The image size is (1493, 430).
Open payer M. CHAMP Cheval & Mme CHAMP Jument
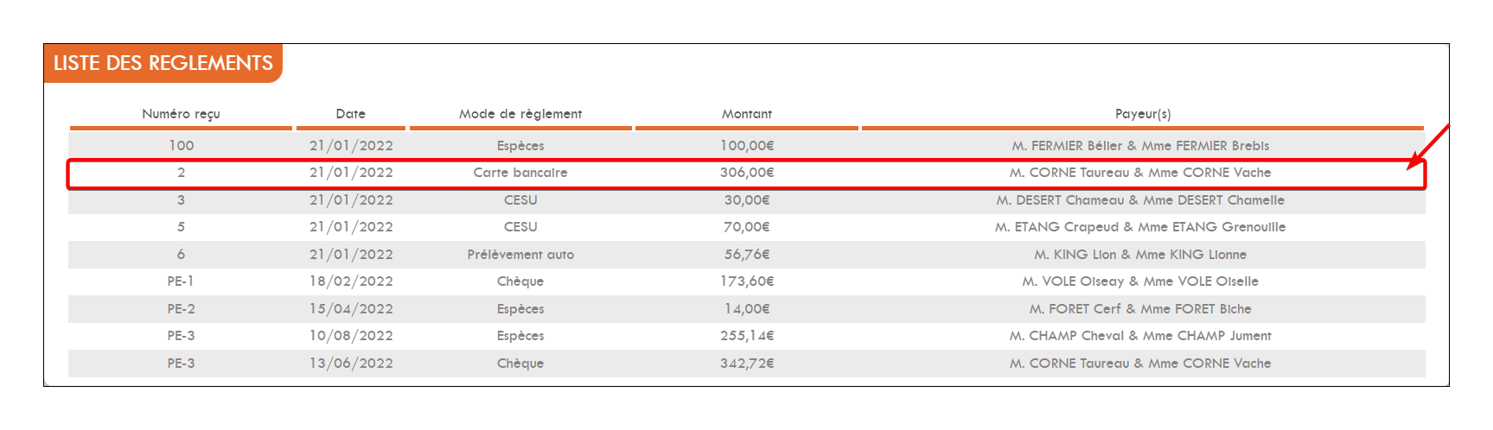point(1140,336)
